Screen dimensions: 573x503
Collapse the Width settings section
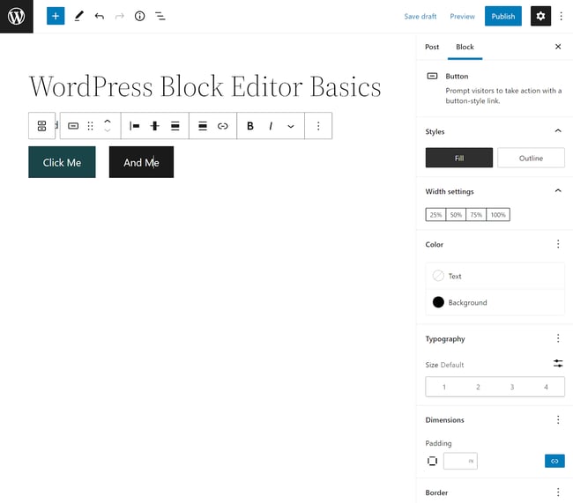click(x=557, y=191)
